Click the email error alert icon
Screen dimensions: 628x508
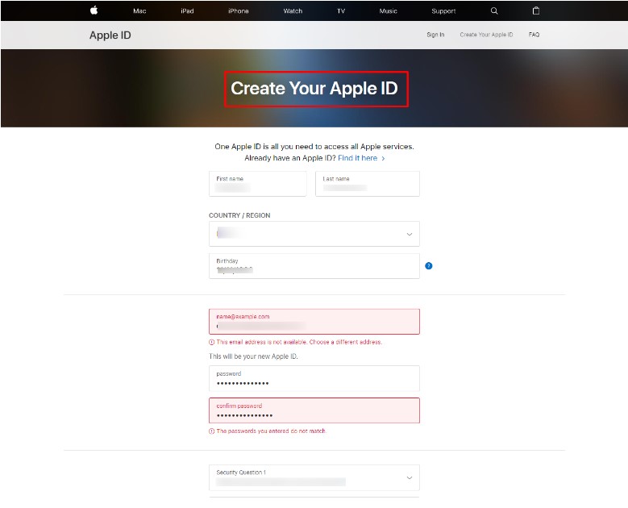[211, 342]
